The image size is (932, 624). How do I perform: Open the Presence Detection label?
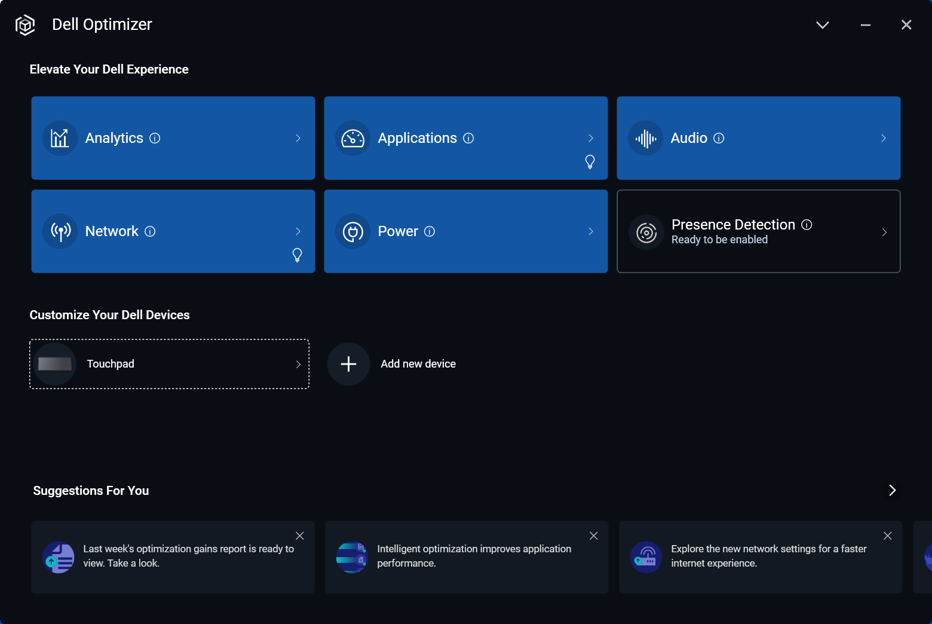[x=734, y=225]
